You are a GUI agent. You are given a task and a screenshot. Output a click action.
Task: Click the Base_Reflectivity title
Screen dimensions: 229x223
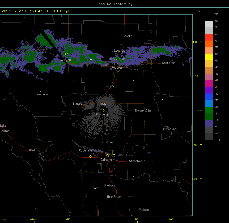pyautogui.click(x=114, y=4)
